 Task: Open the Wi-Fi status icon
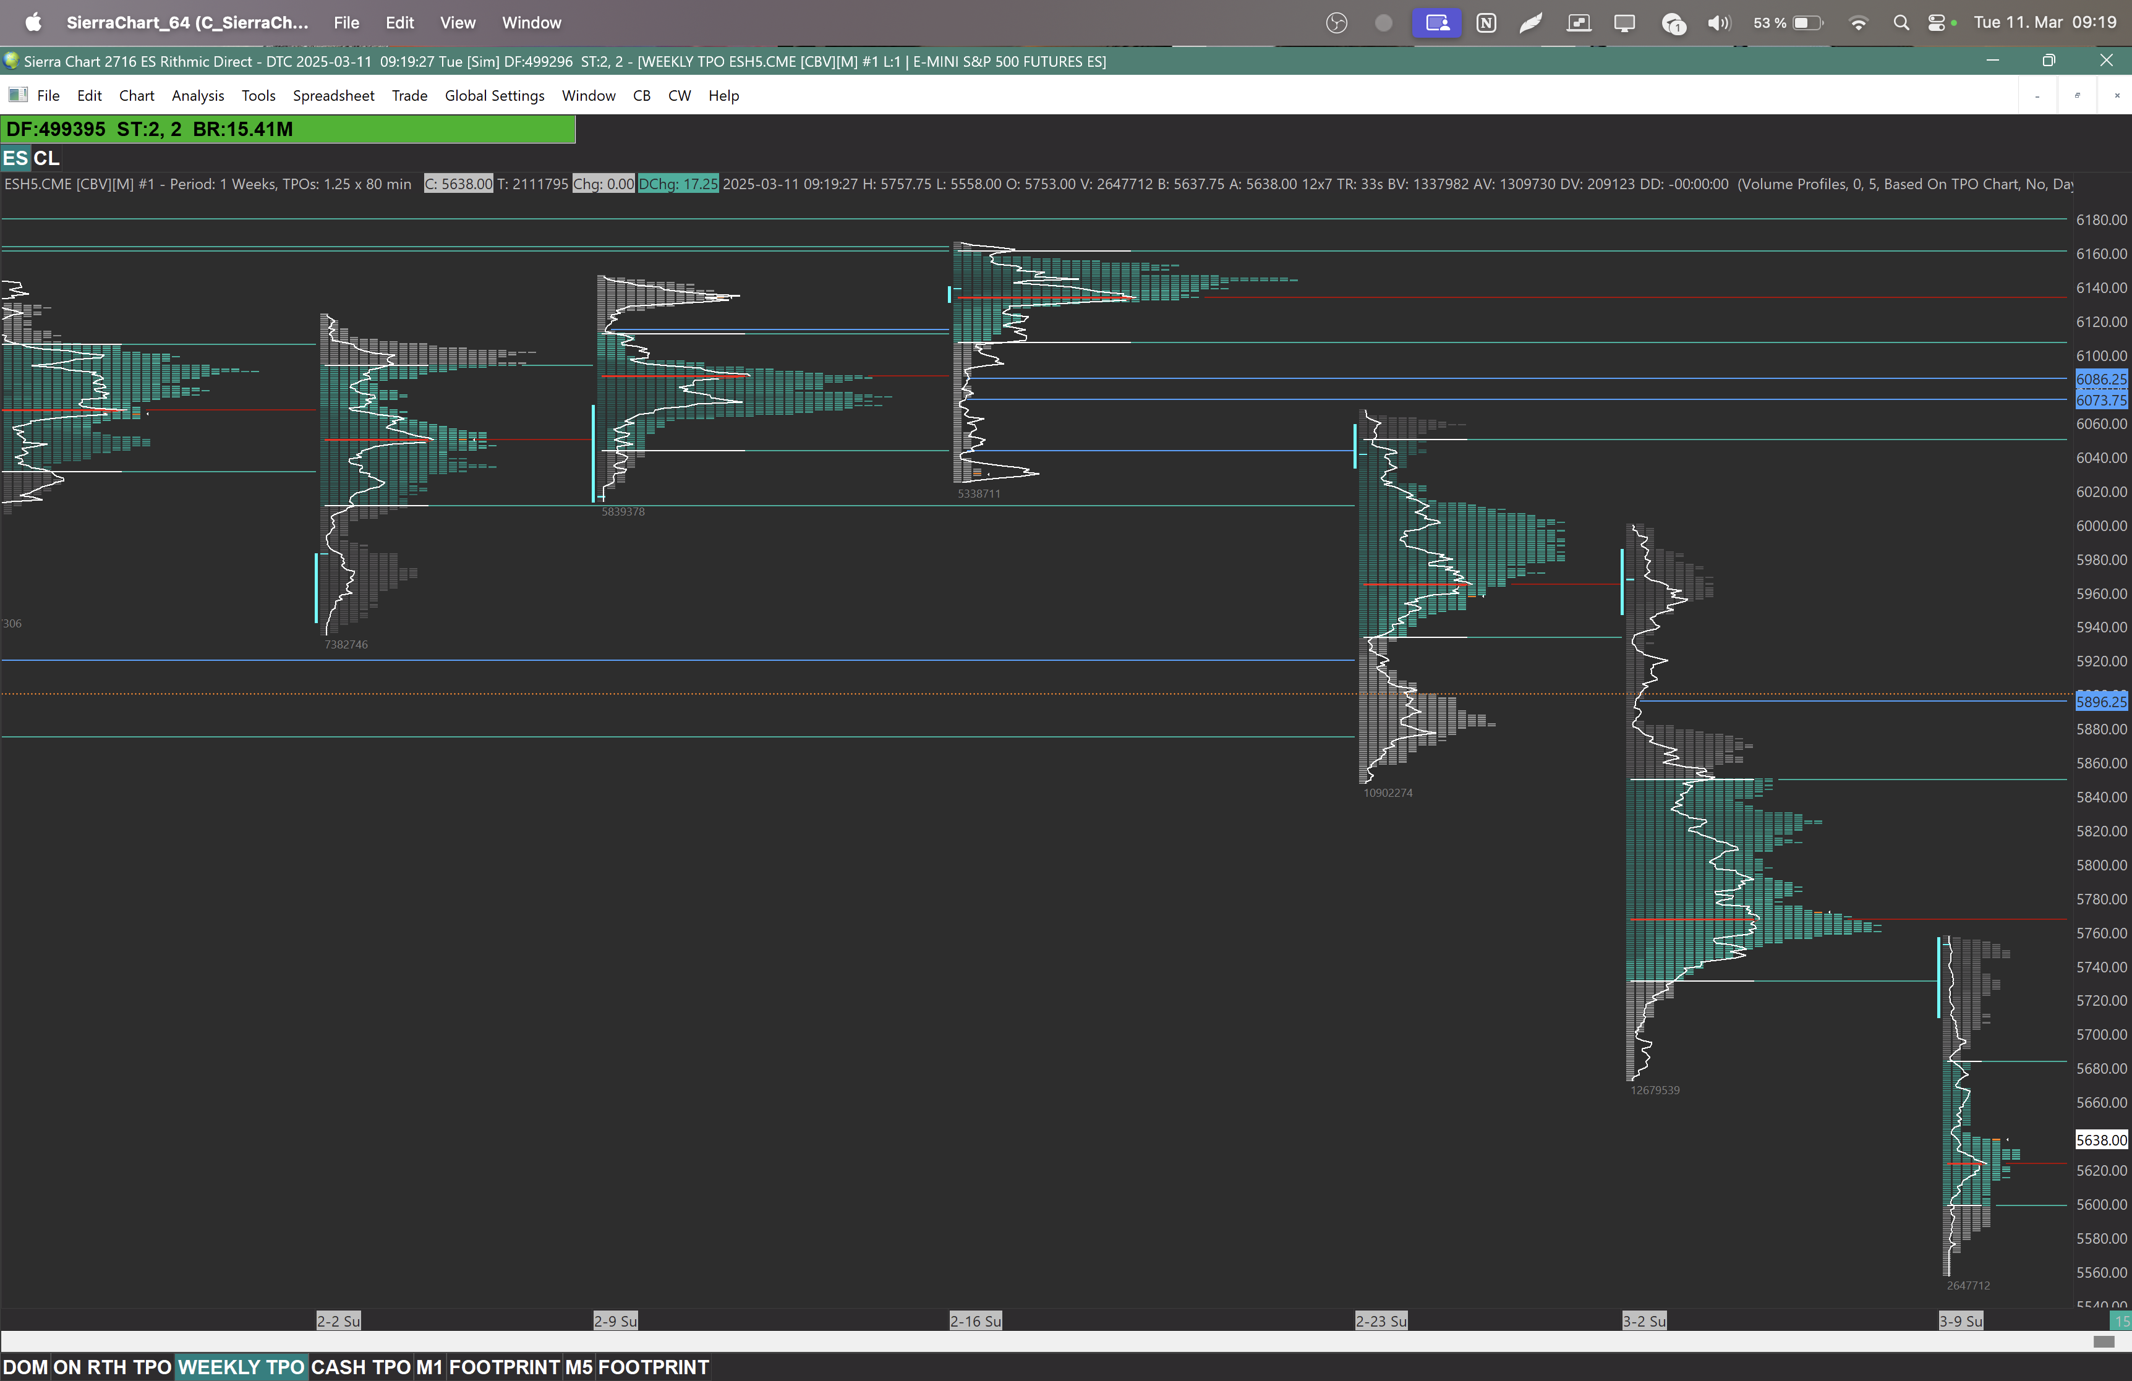[x=1859, y=23]
